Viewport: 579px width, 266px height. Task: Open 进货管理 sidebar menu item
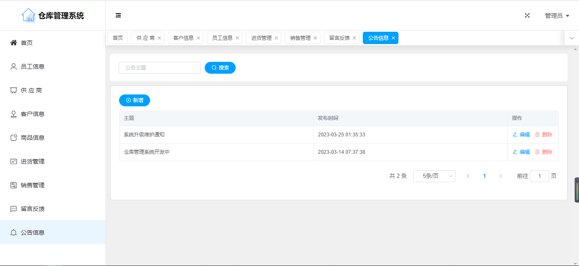click(x=32, y=161)
